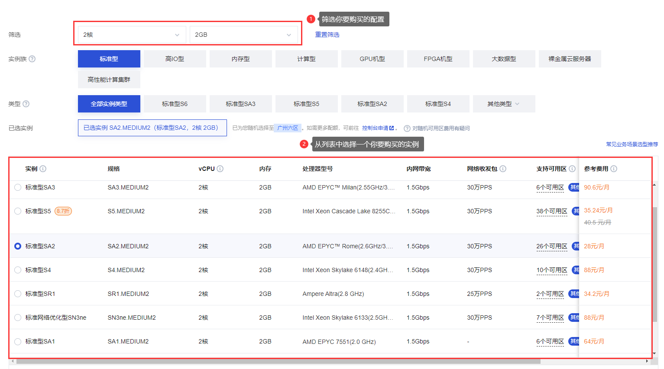Select the 标准型SR1 radio button
This screenshot has width=664, height=369.
(18, 294)
